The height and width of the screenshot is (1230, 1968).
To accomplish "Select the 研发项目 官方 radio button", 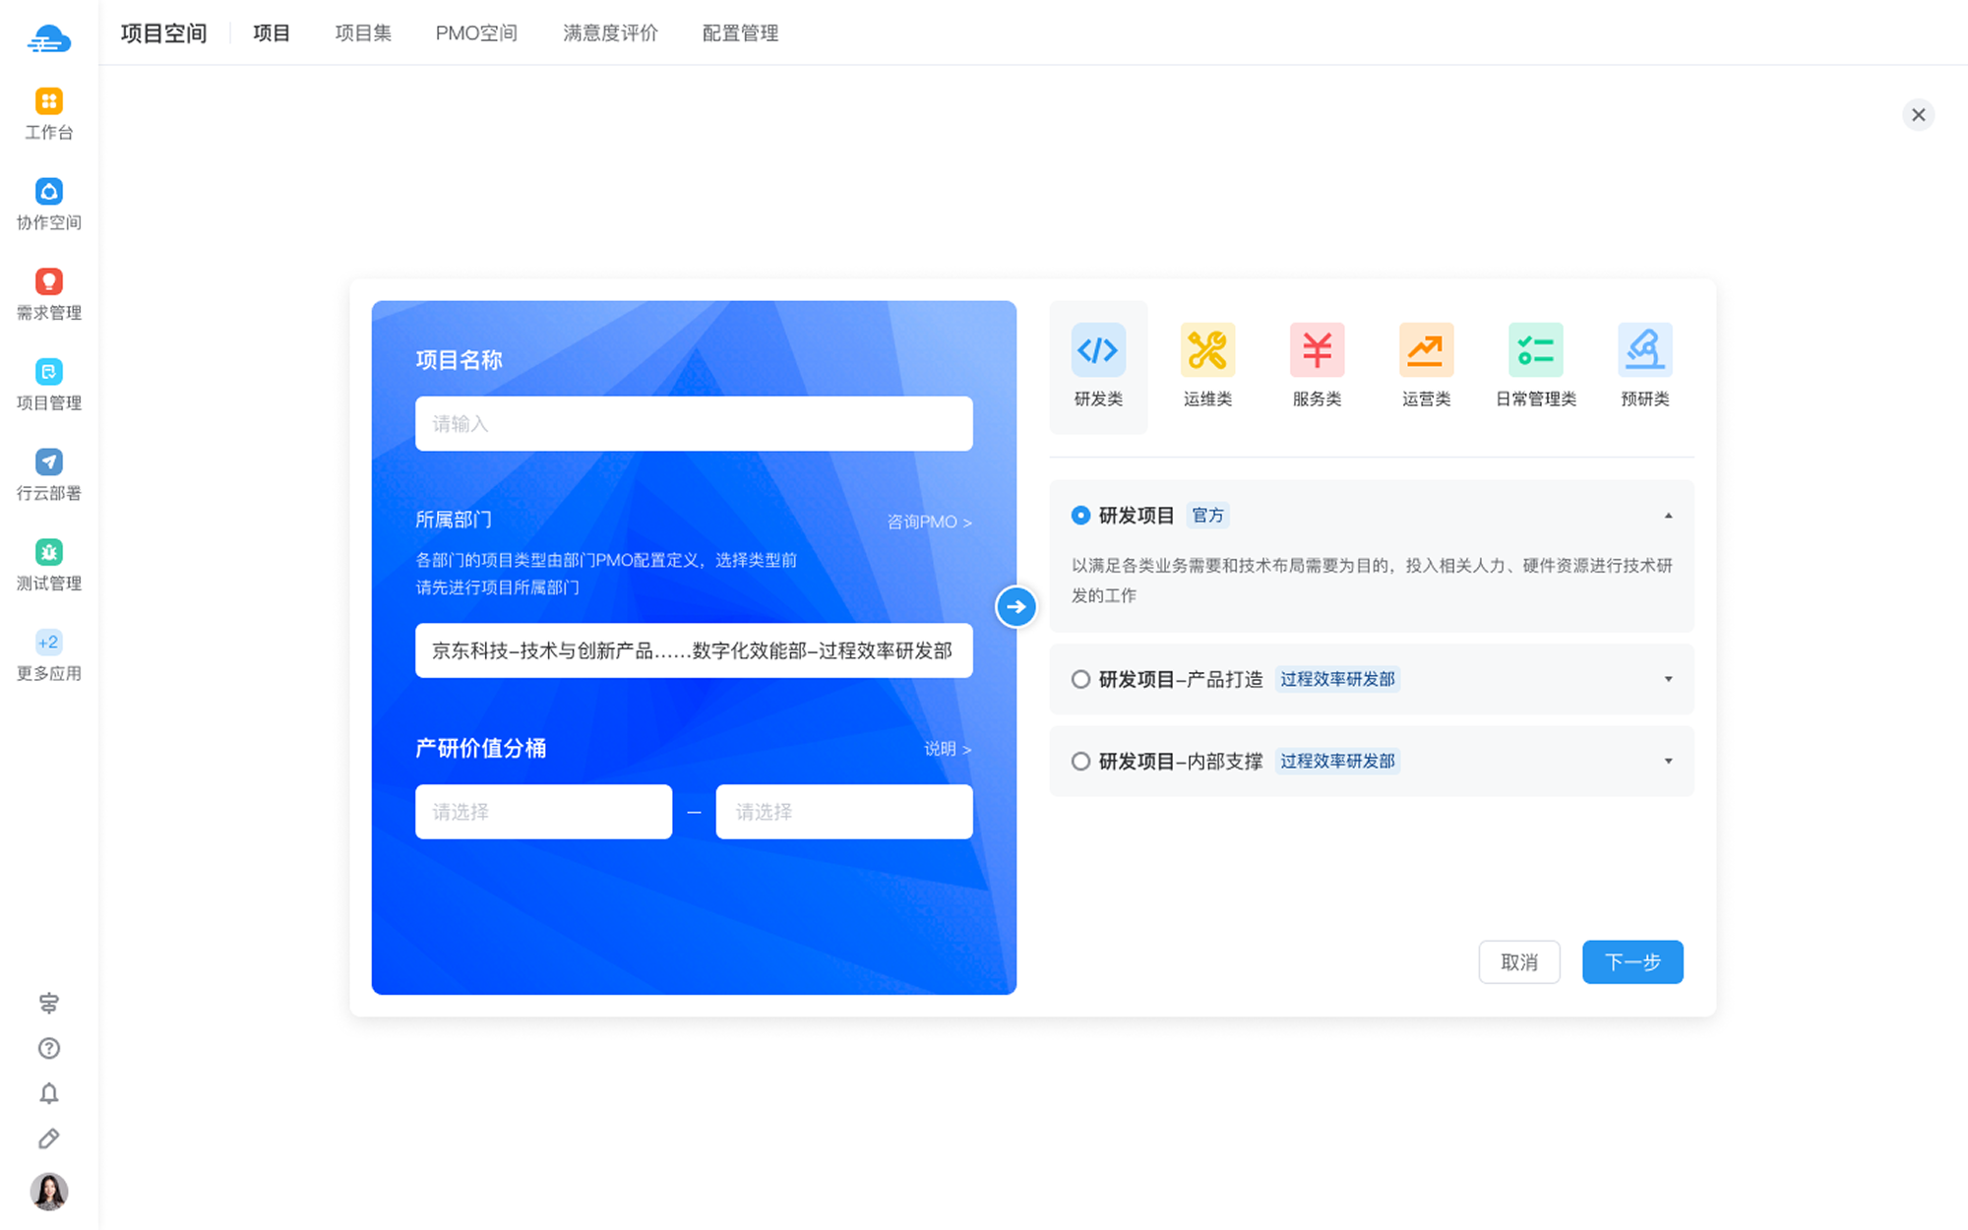I will coord(1080,516).
